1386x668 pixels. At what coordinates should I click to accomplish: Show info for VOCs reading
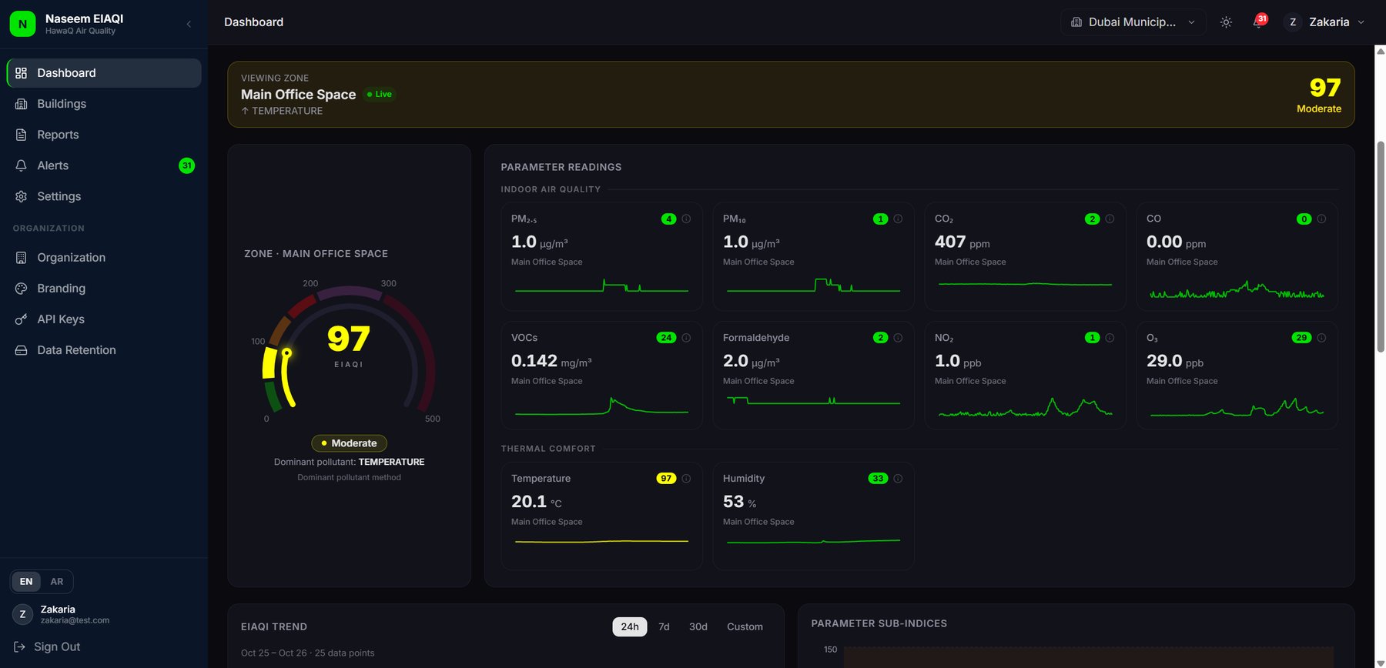[686, 338]
